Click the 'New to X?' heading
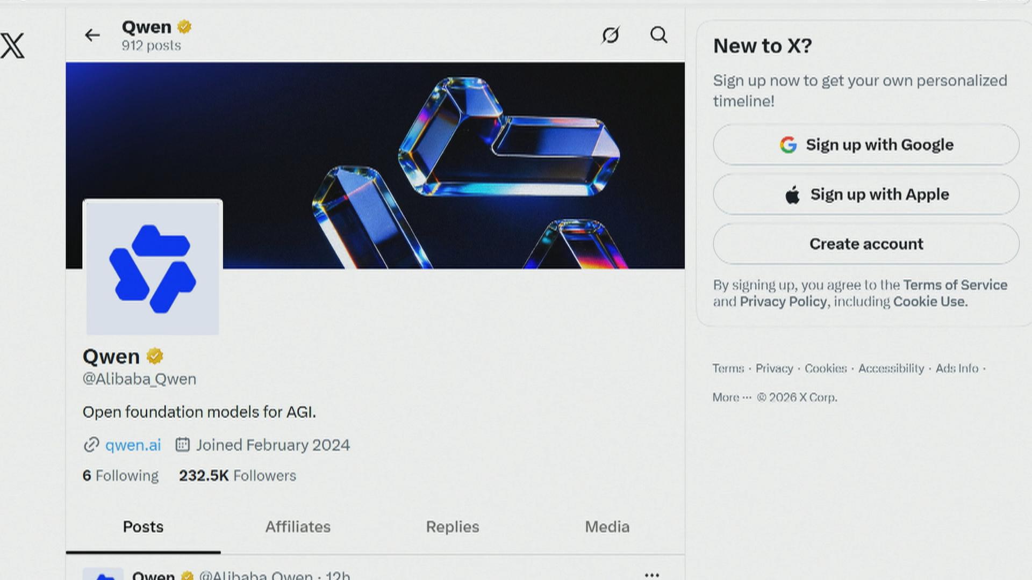The width and height of the screenshot is (1032, 580). 763,46
